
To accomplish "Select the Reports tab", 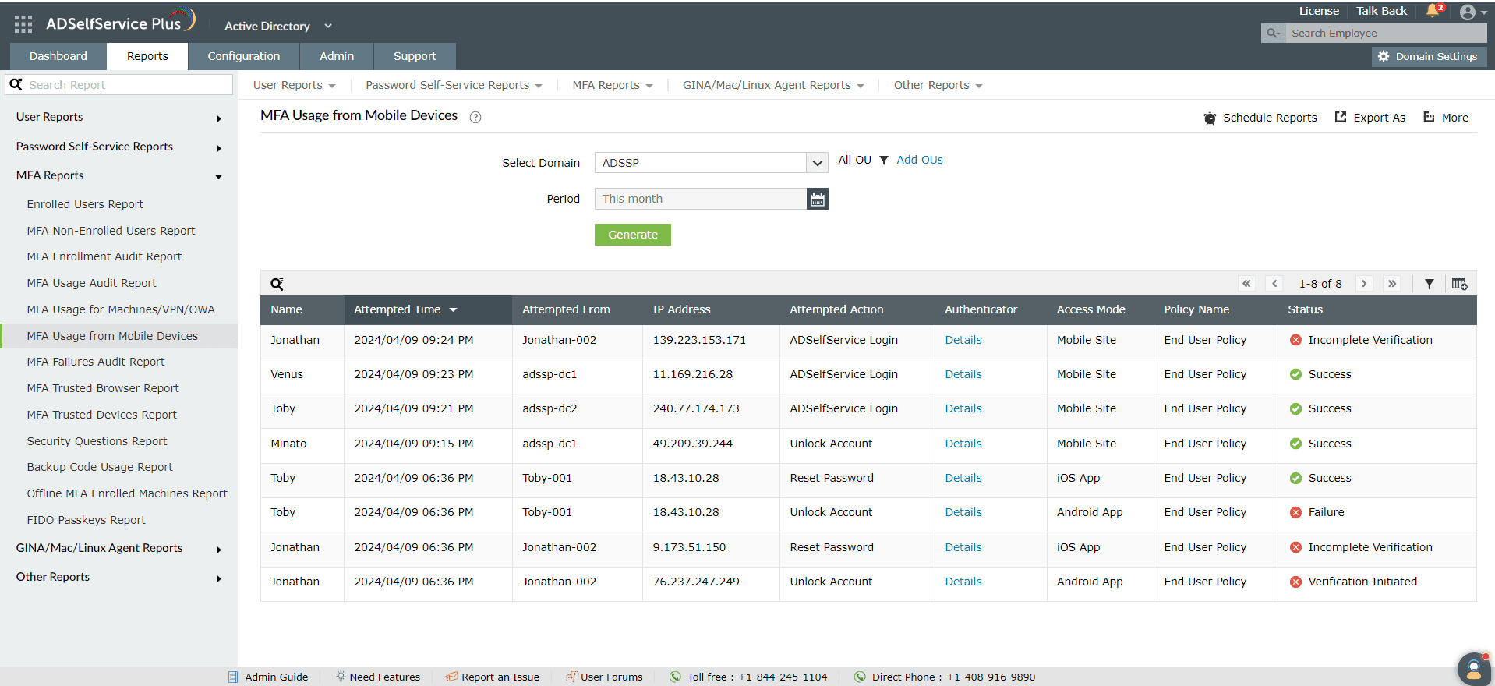I will pyautogui.click(x=147, y=56).
